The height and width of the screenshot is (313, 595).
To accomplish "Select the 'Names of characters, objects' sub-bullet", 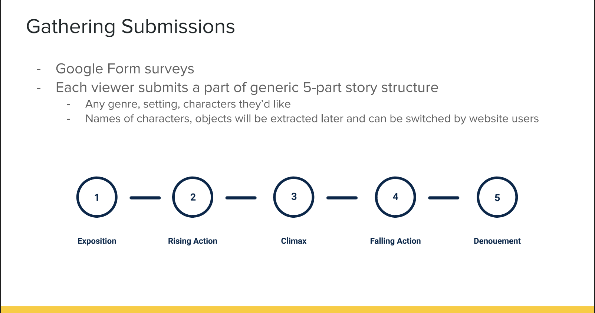I will coord(312,119).
